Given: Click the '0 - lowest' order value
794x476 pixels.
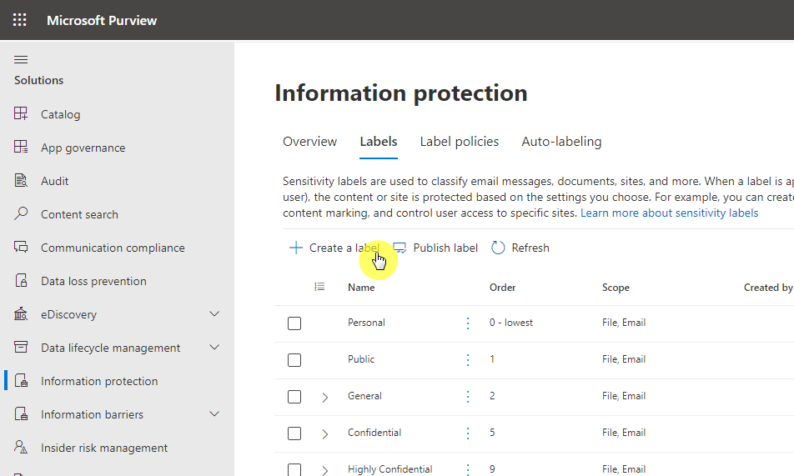Looking at the screenshot, I should tap(511, 323).
